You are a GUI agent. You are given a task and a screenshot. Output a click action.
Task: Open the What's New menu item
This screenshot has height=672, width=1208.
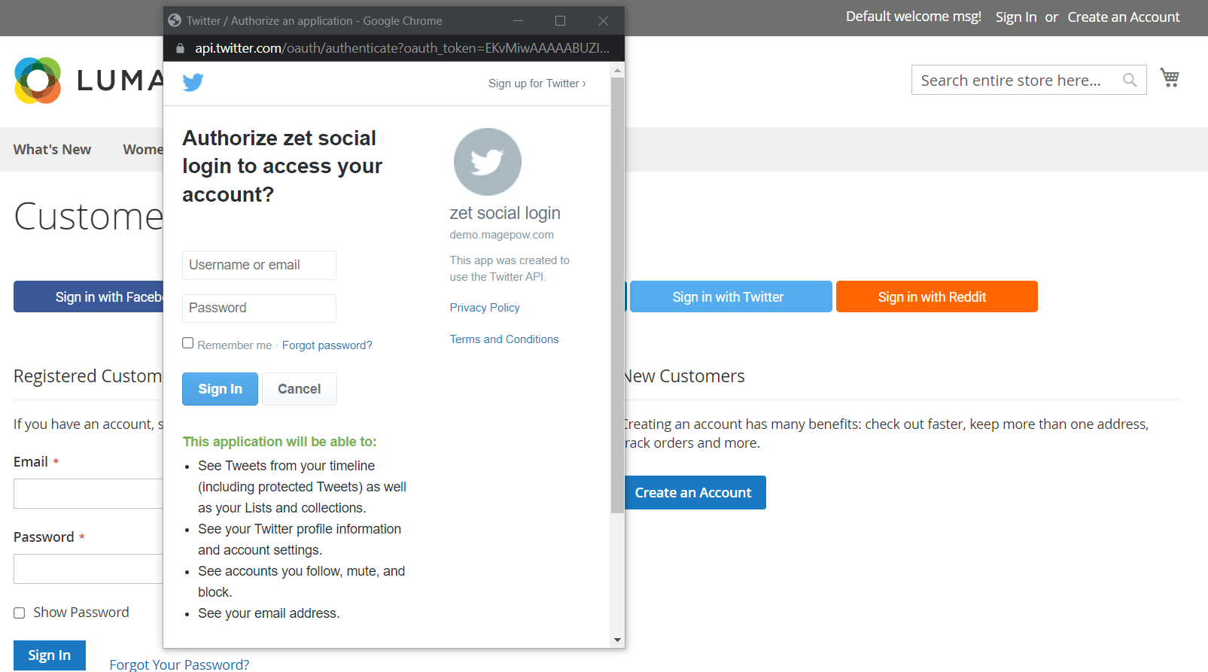[52, 150]
